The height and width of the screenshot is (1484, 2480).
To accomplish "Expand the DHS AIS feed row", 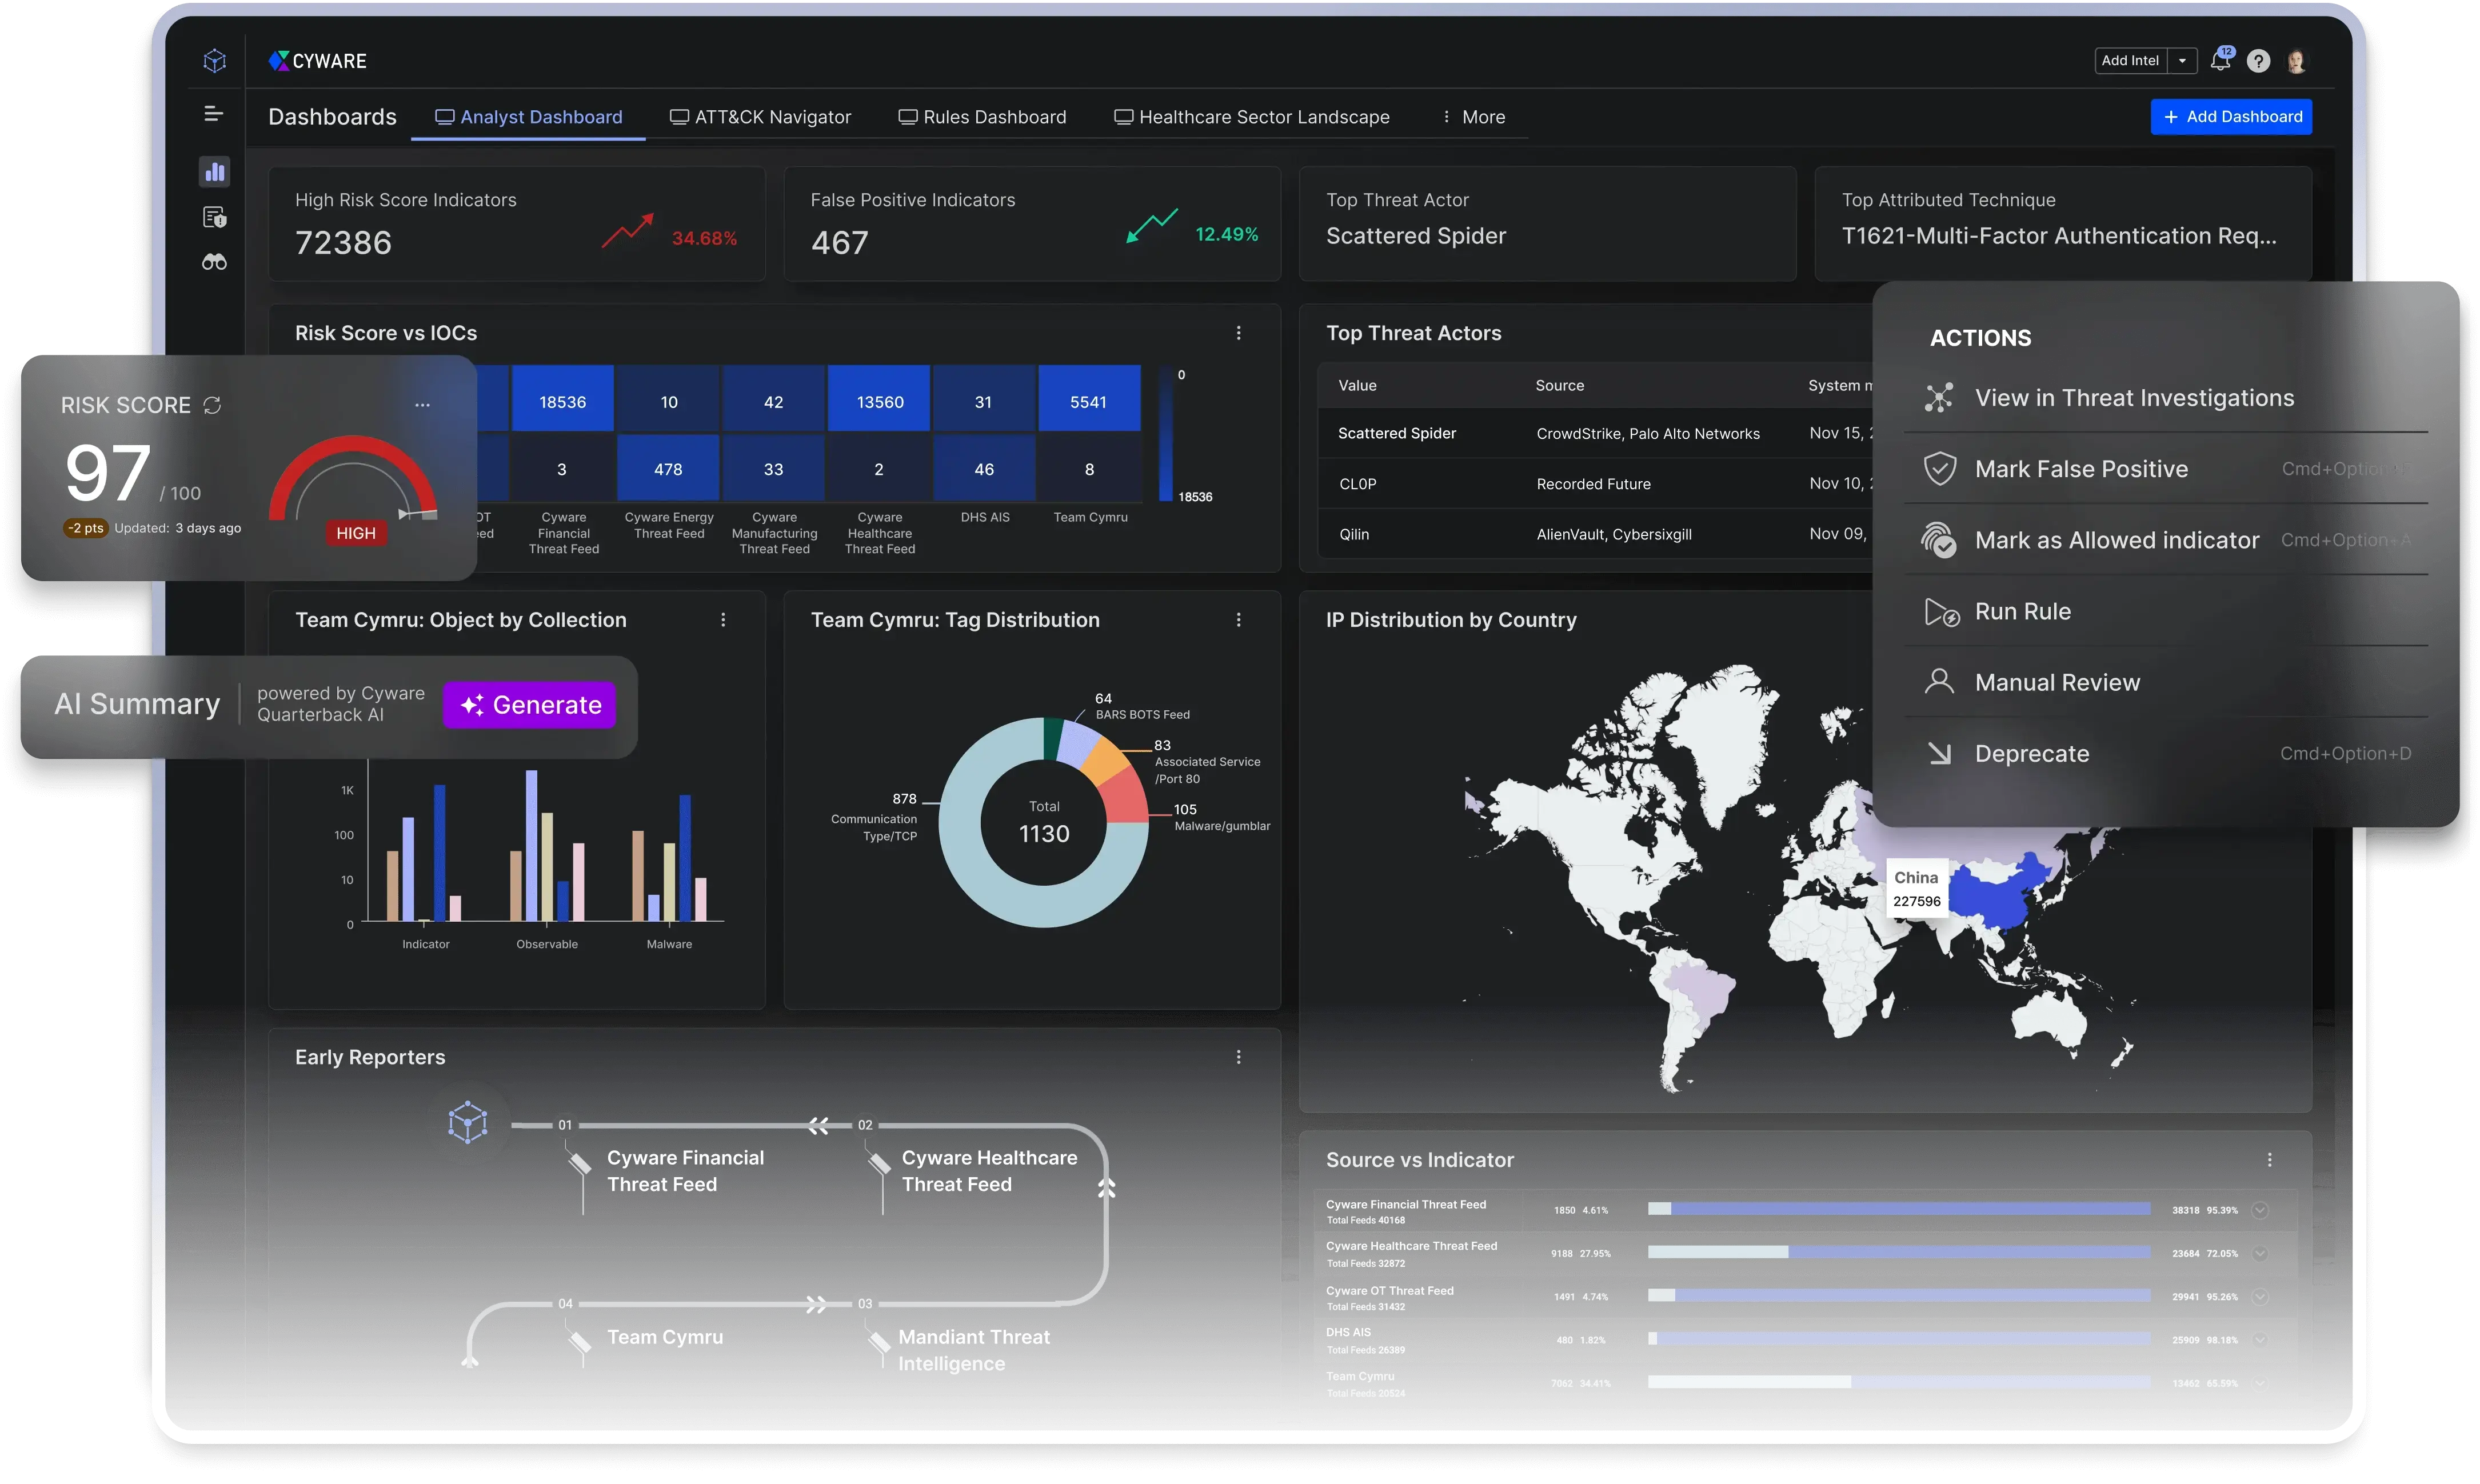I will pos(2260,1340).
